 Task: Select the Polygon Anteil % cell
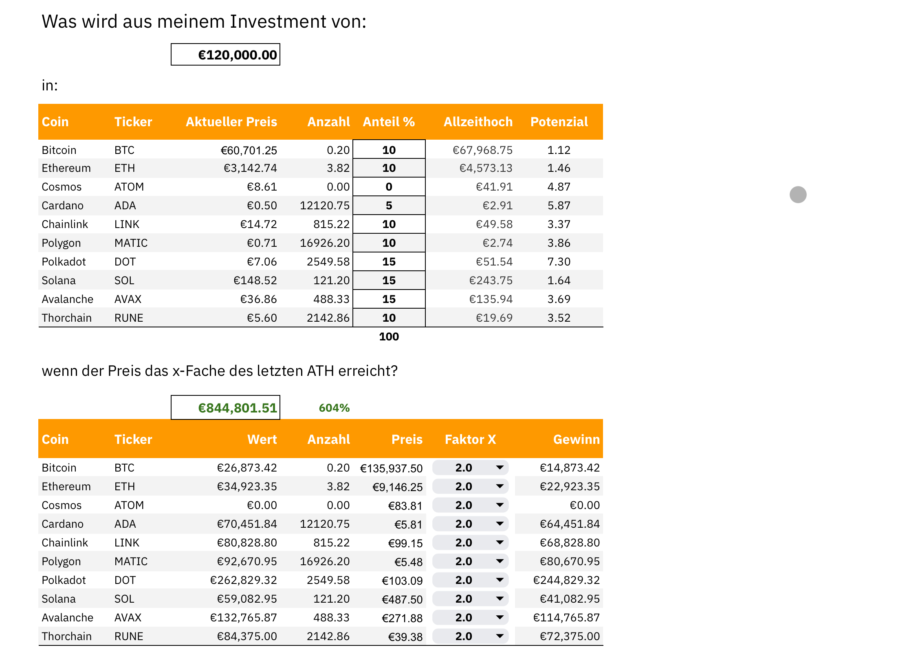click(389, 243)
